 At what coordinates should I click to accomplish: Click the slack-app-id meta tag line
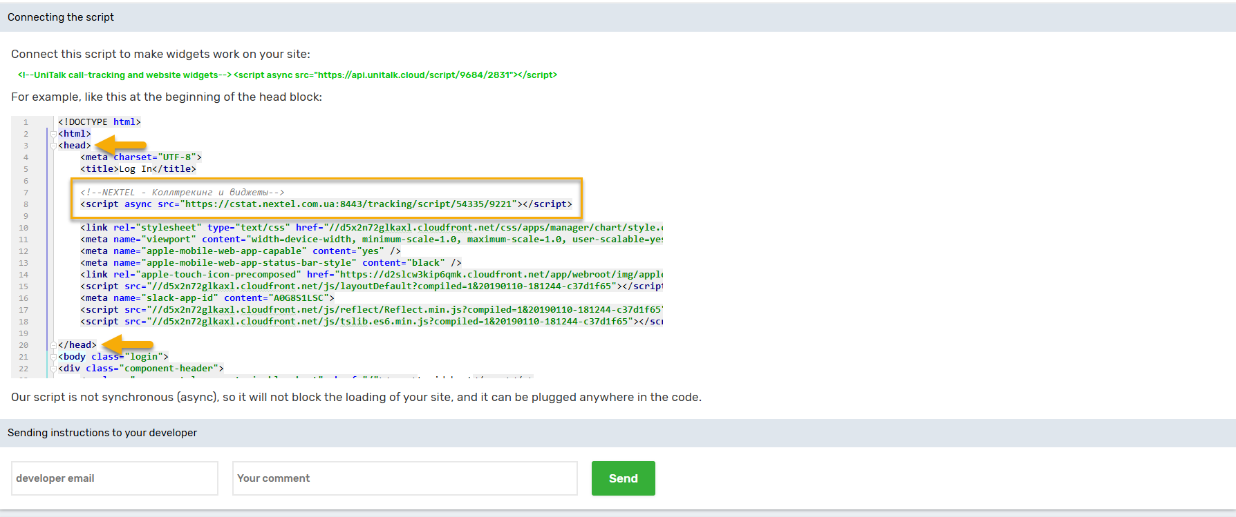tap(207, 298)
